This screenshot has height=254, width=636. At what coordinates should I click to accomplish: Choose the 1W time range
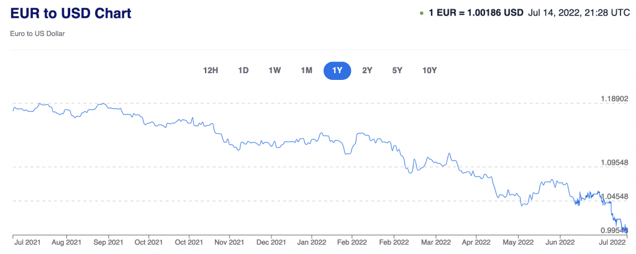click(x=275, y=70)
